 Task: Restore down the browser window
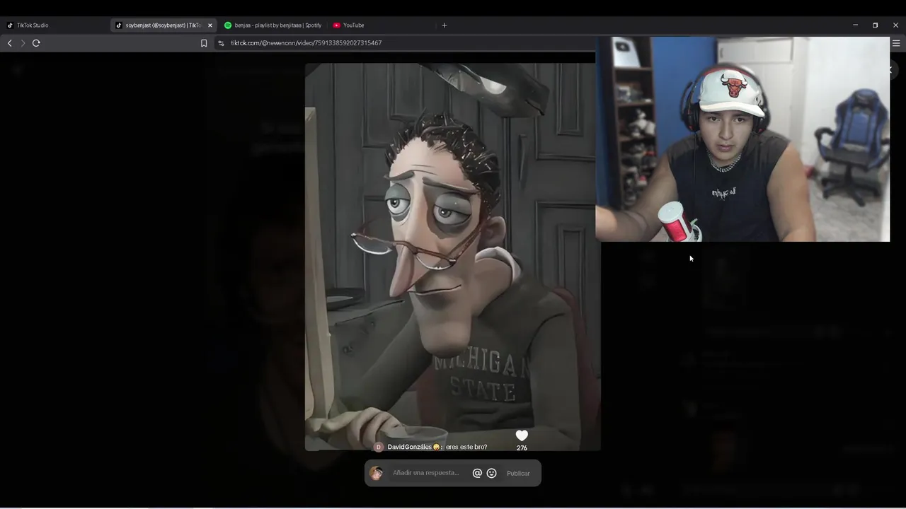875,25
